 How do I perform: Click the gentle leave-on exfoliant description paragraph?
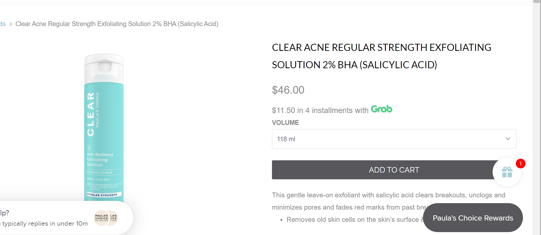pos(388,201)
